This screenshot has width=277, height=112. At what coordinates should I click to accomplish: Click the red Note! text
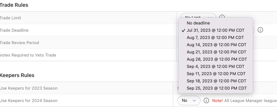coord(217,100)
